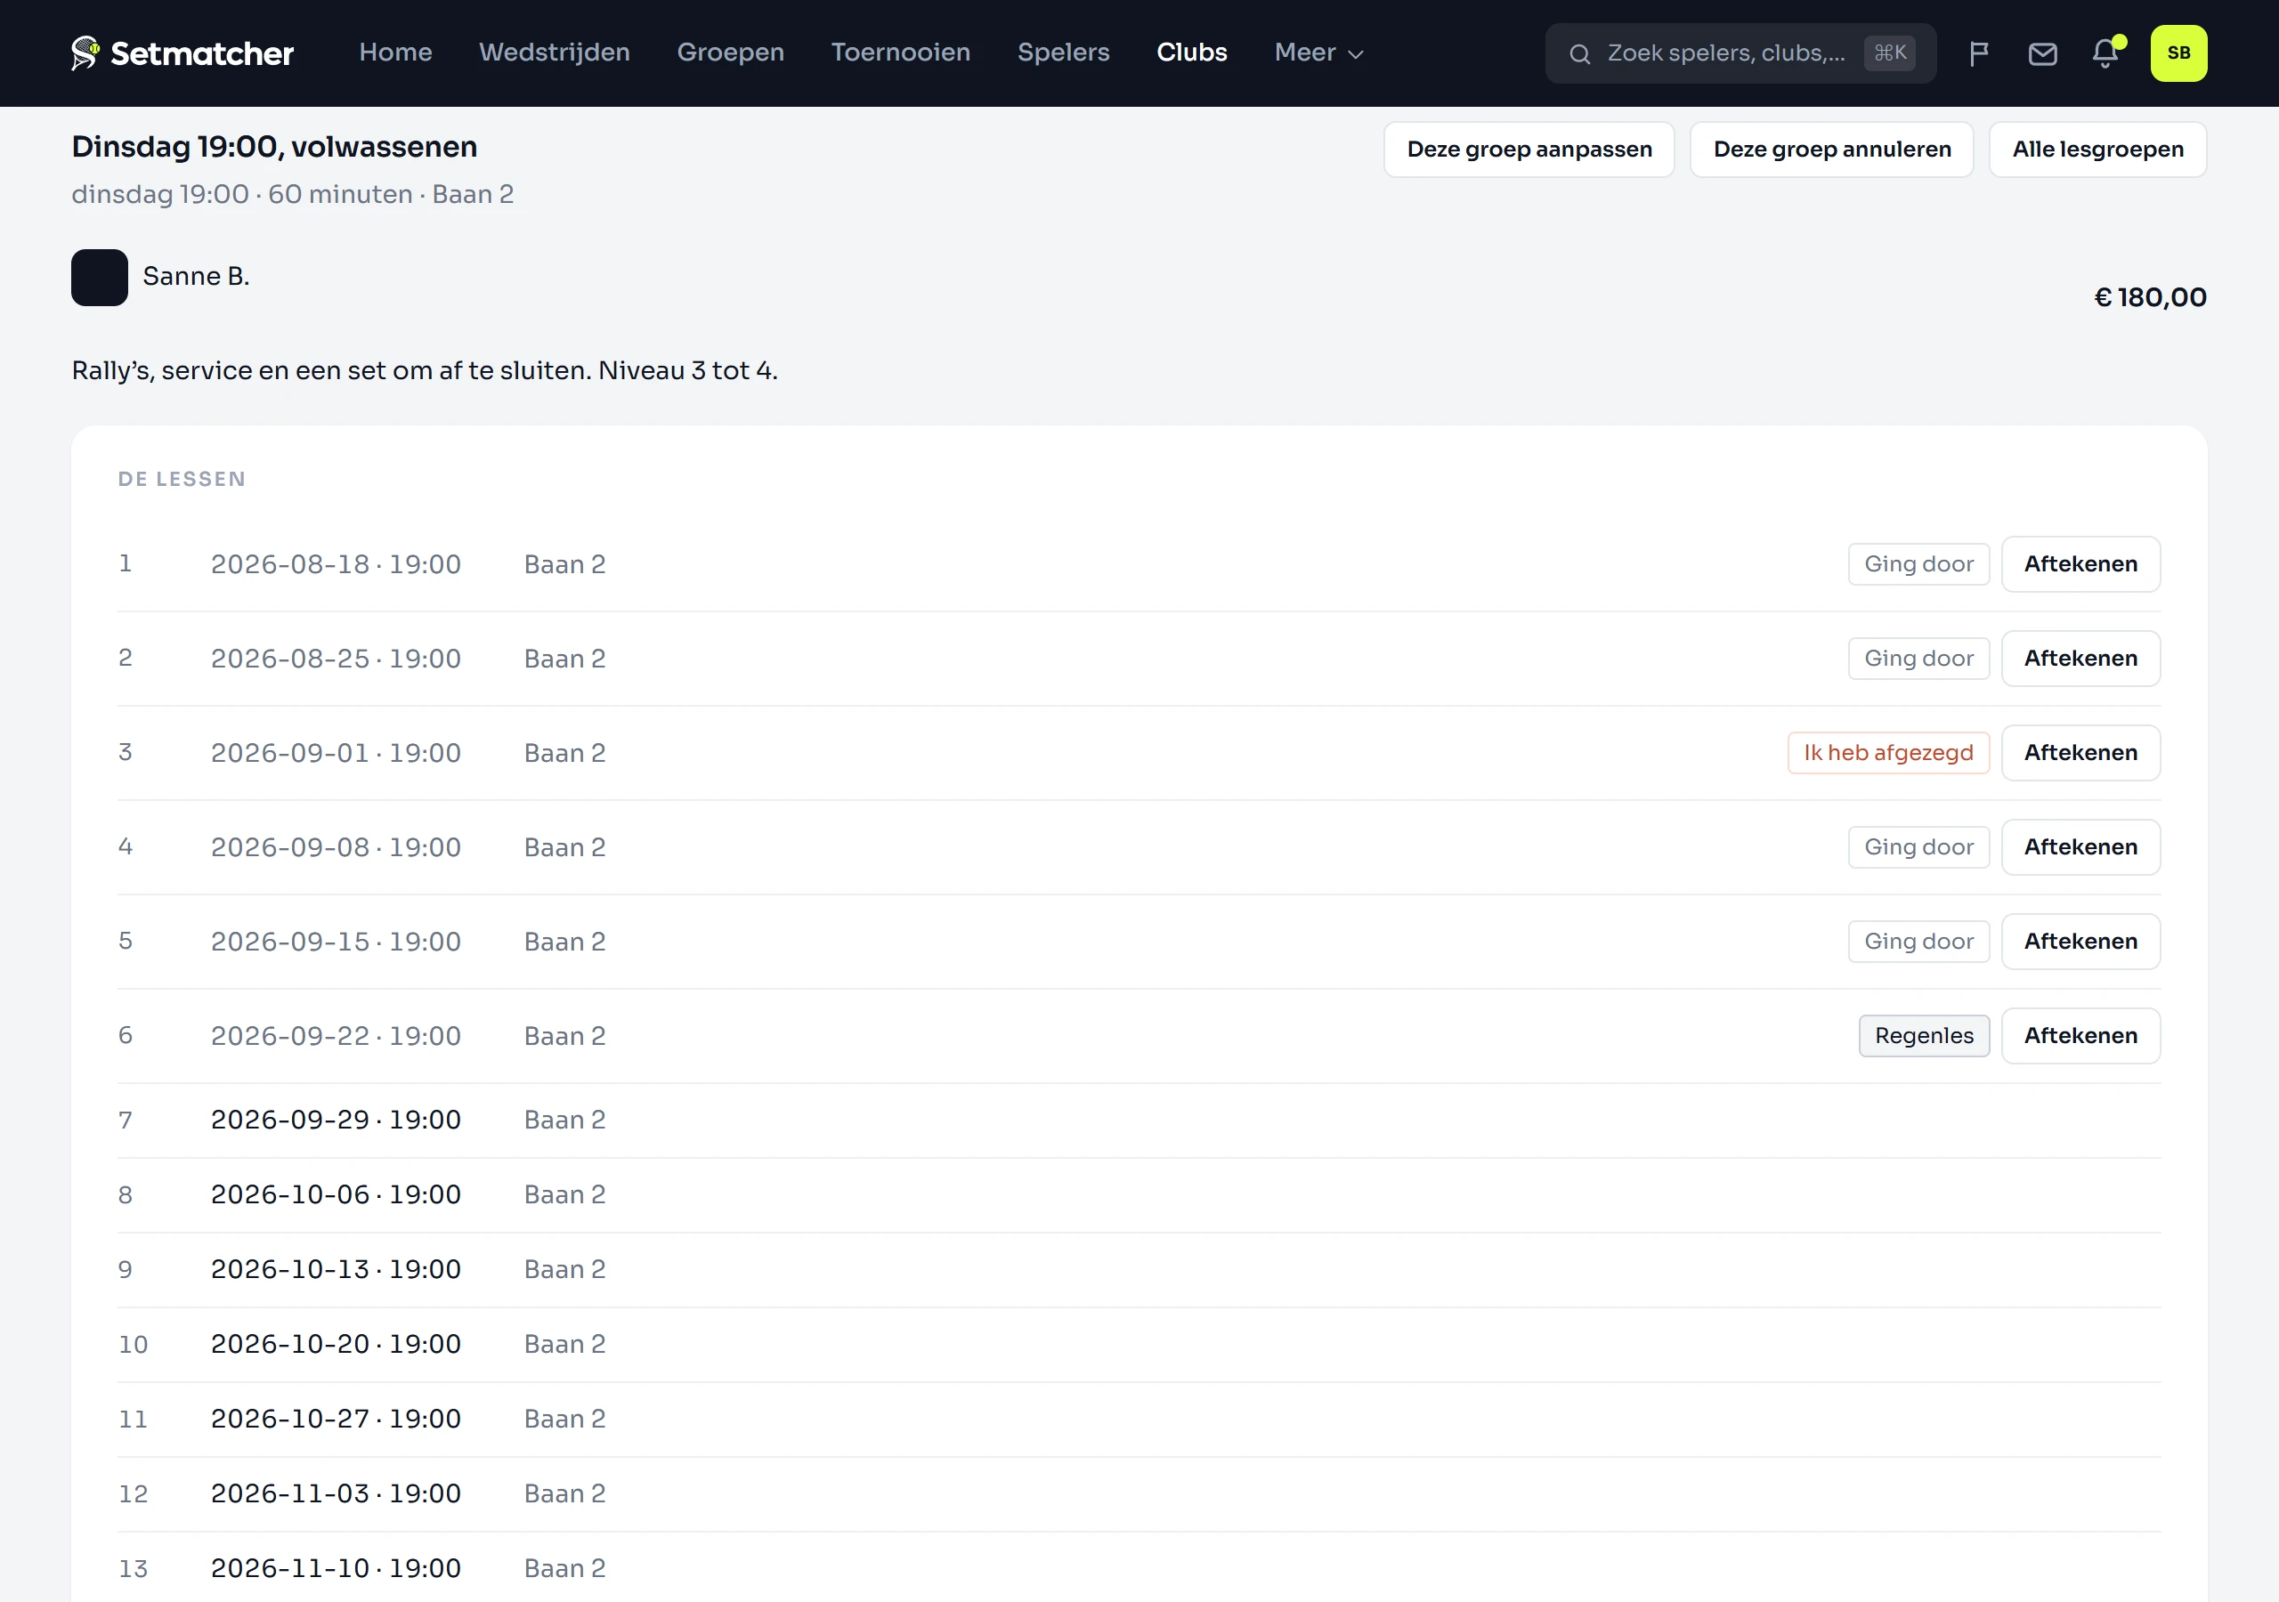The image size is (2279, 1602).
Task: Click Ging door badge of lesson 1
Action: (x=1918, y=563)
